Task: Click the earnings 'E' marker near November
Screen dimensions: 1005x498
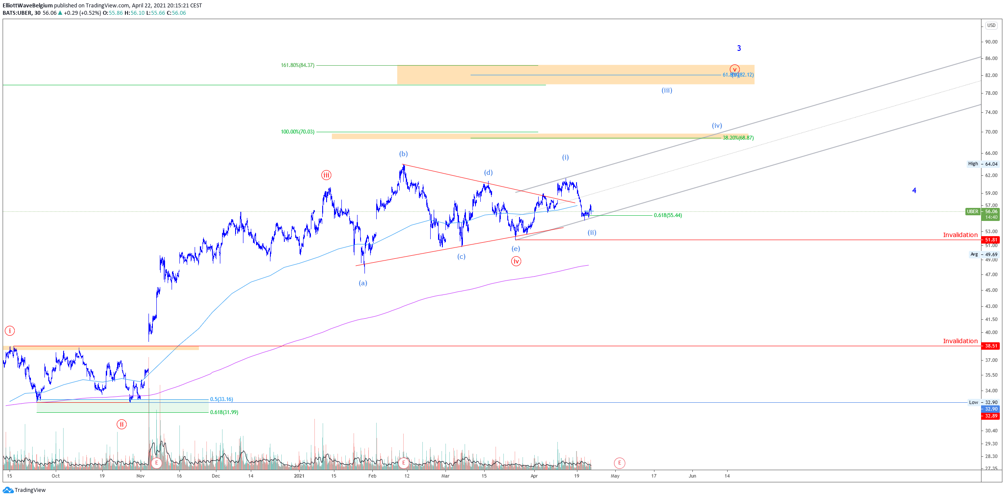Action: click(x=156, y=463)
